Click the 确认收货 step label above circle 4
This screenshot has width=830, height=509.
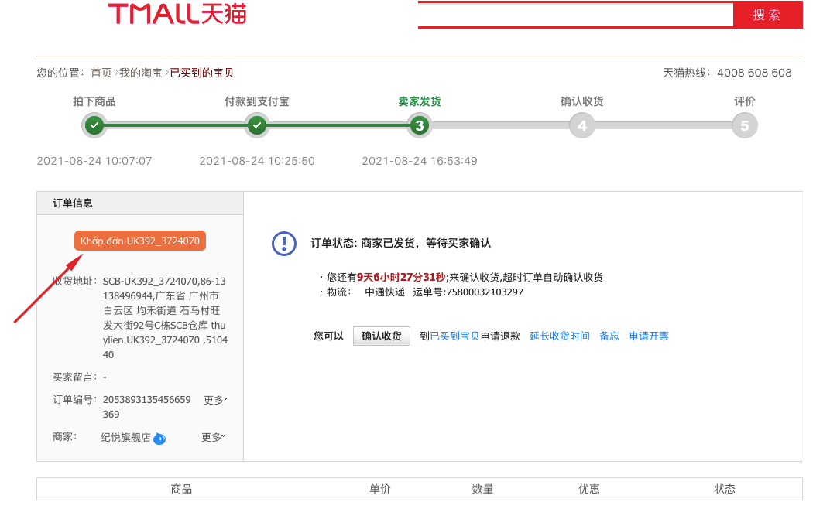click(x=581, y=101)
